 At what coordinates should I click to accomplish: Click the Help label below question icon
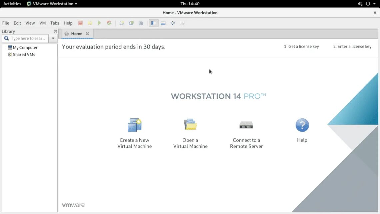click(302, 140)
